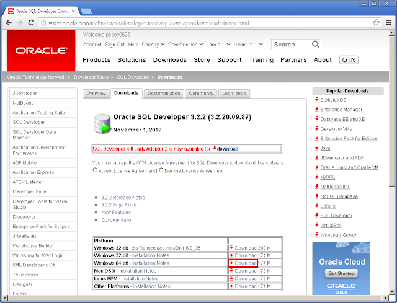Expand the Communities dropdown
The height and width of the screenshot is (303, 397).
185,45
